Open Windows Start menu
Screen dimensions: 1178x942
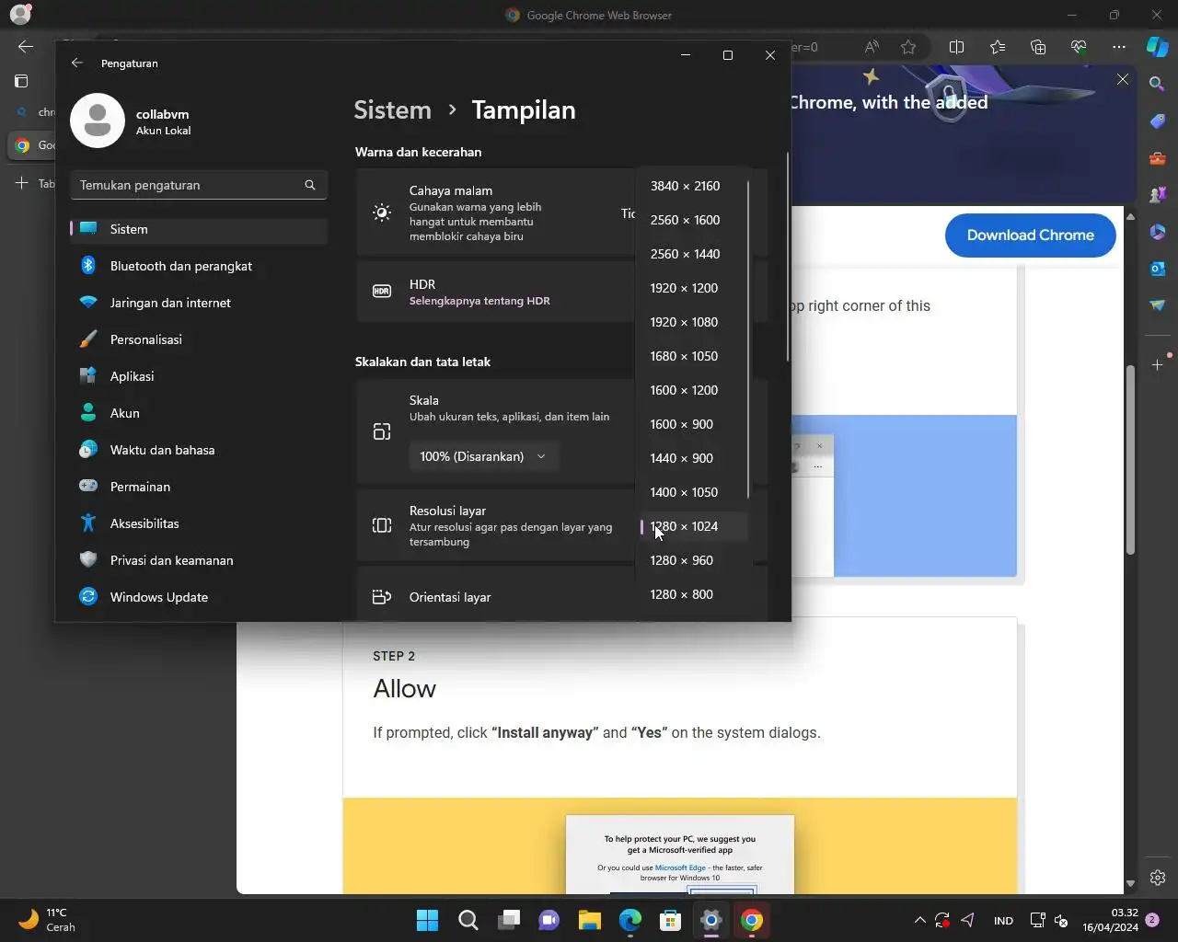click(427, 920)
